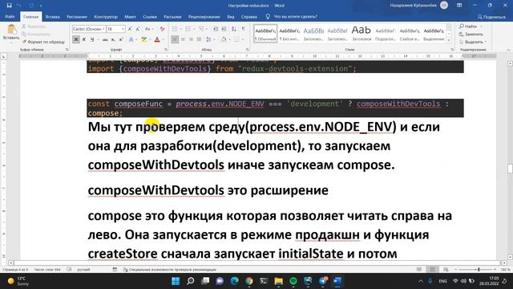Switch to Ссылки (References) tab

pos(150,17)
